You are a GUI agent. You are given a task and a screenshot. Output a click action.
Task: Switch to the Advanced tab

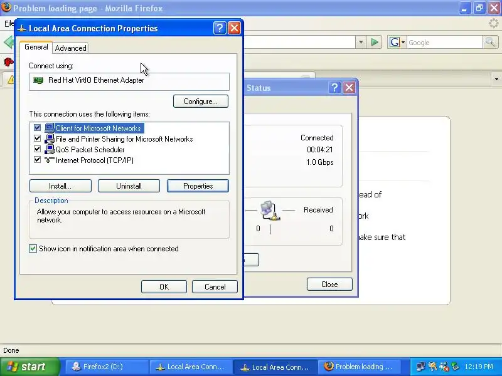[x=70, y=48]
